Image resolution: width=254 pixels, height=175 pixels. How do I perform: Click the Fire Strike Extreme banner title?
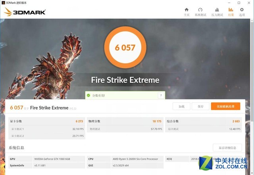click(x=125, y=80)
